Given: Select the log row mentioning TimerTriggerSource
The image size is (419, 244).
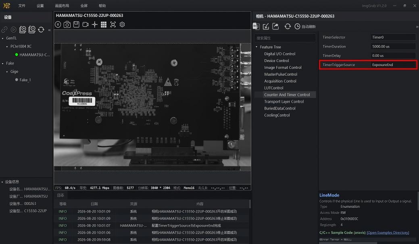Looking at the screenshot, I should point(152,225).
